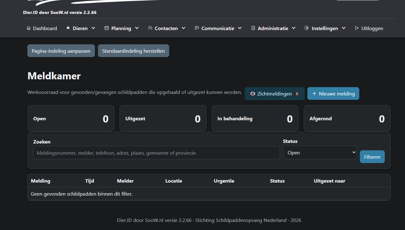Click the eye icon on Zichtmeldingen
This screenshot has width=405, height=230.
point(253,94)
